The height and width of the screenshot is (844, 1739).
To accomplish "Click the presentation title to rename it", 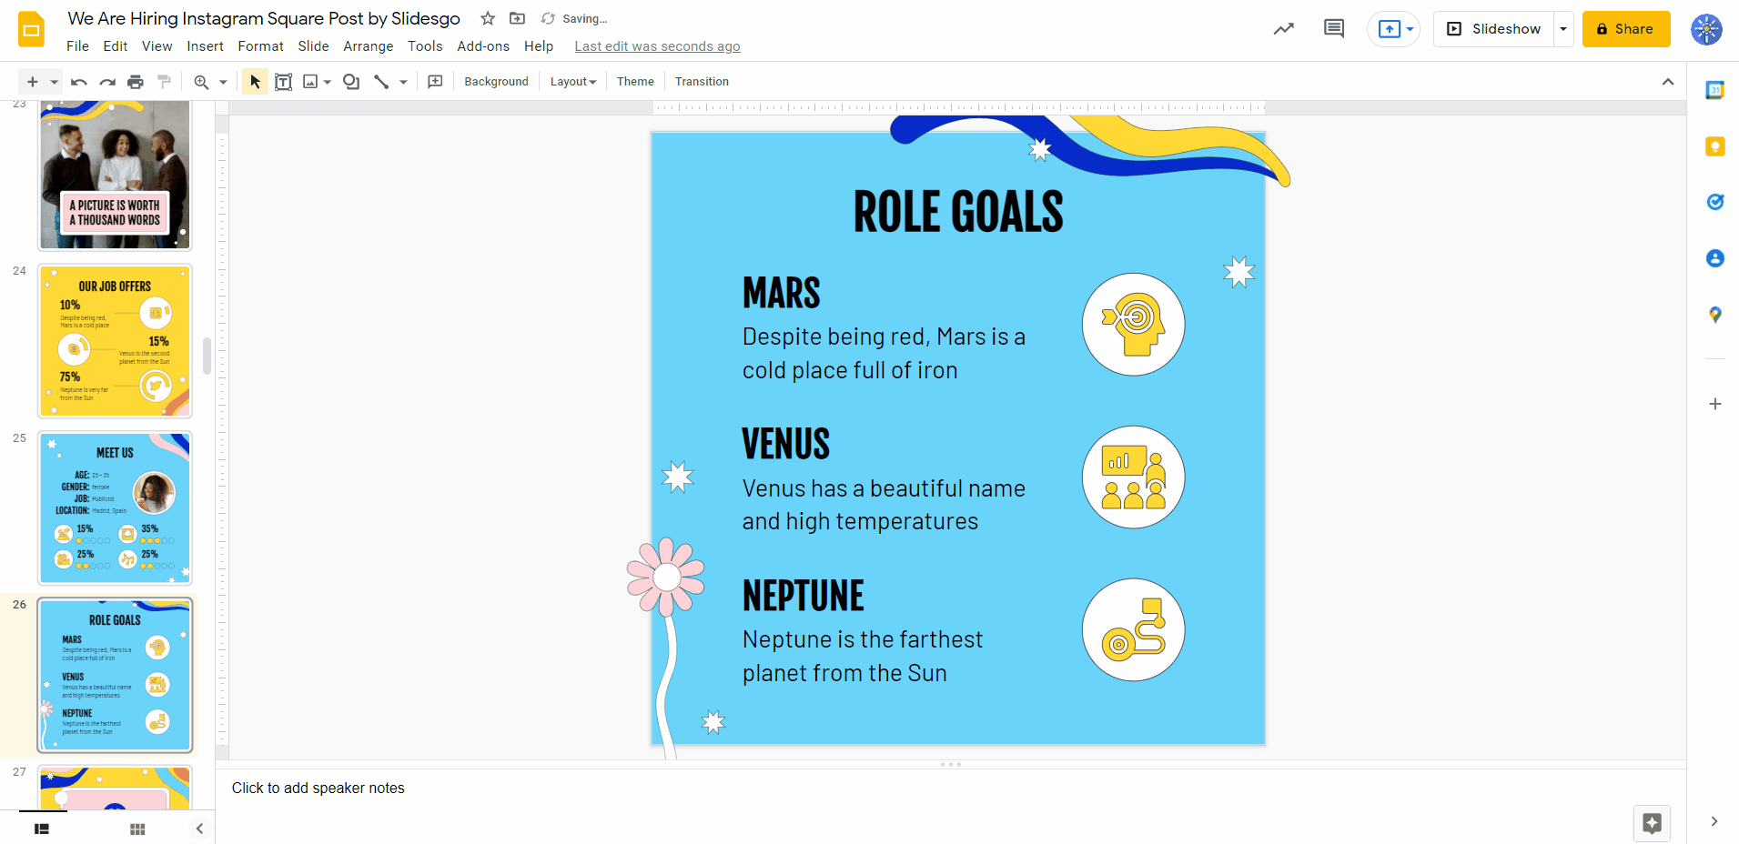I will point(264,18).
